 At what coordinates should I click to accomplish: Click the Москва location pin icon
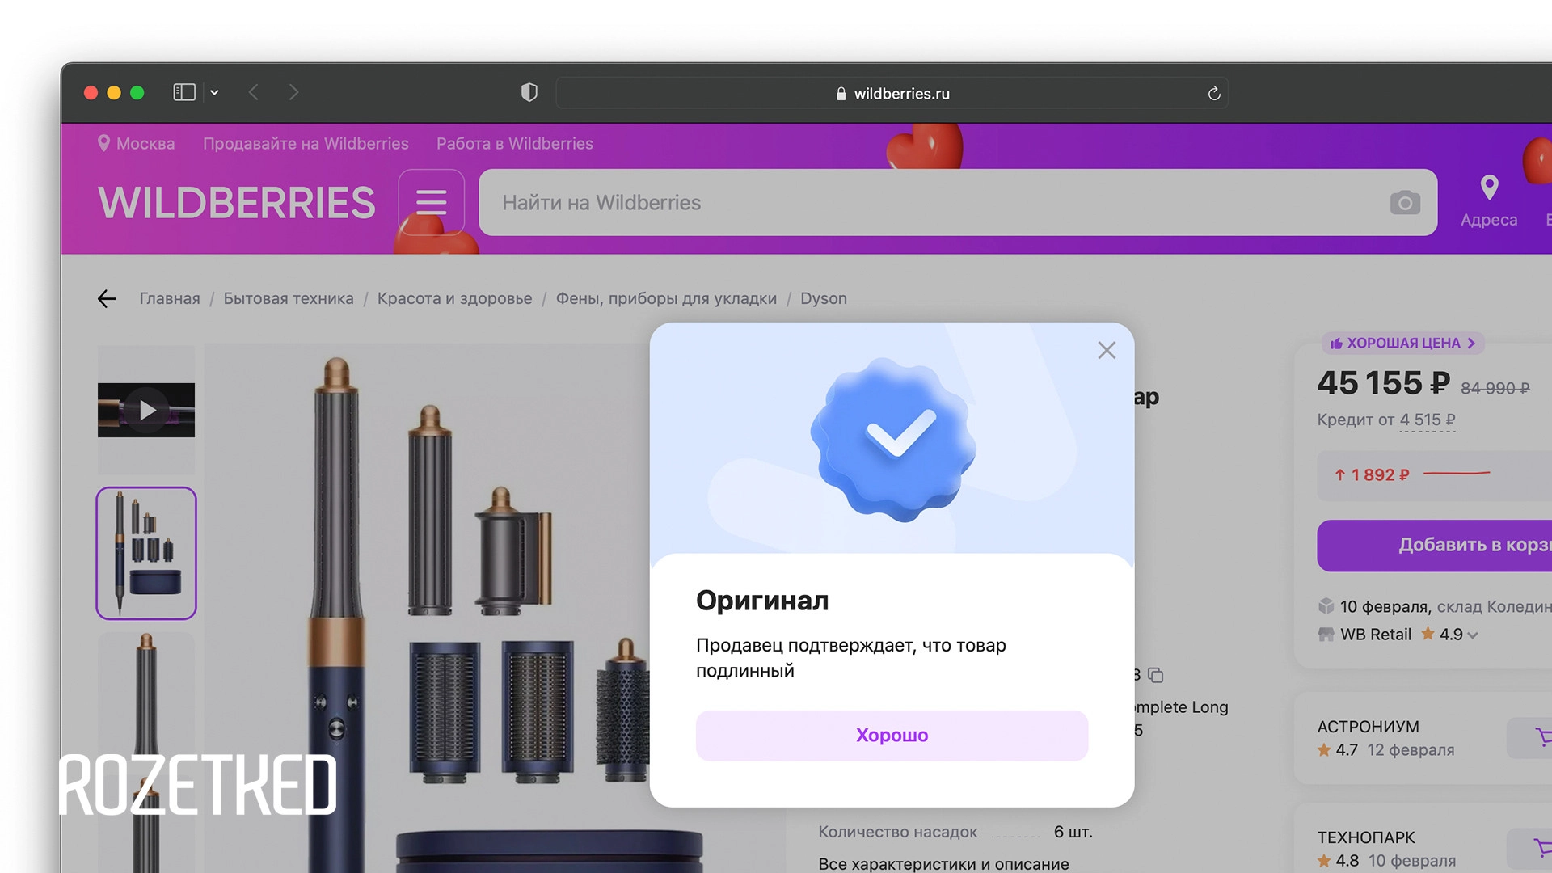pos(104,143)
